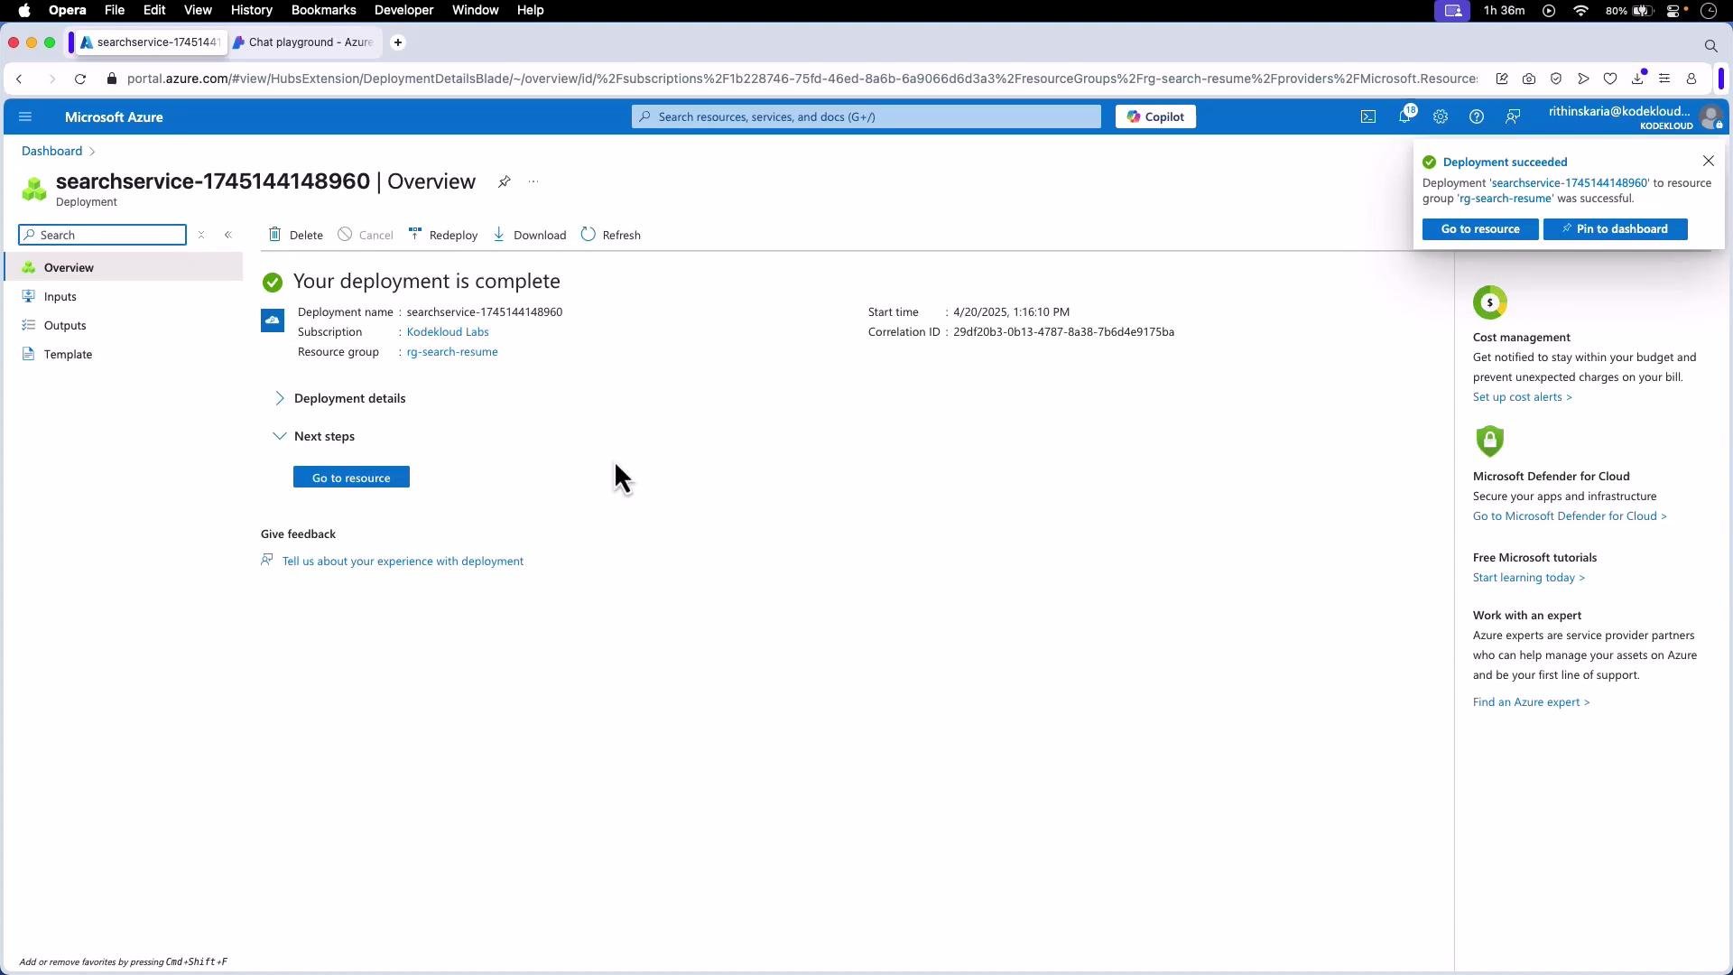Open the Opera easy setup icon

point(1664,79)
